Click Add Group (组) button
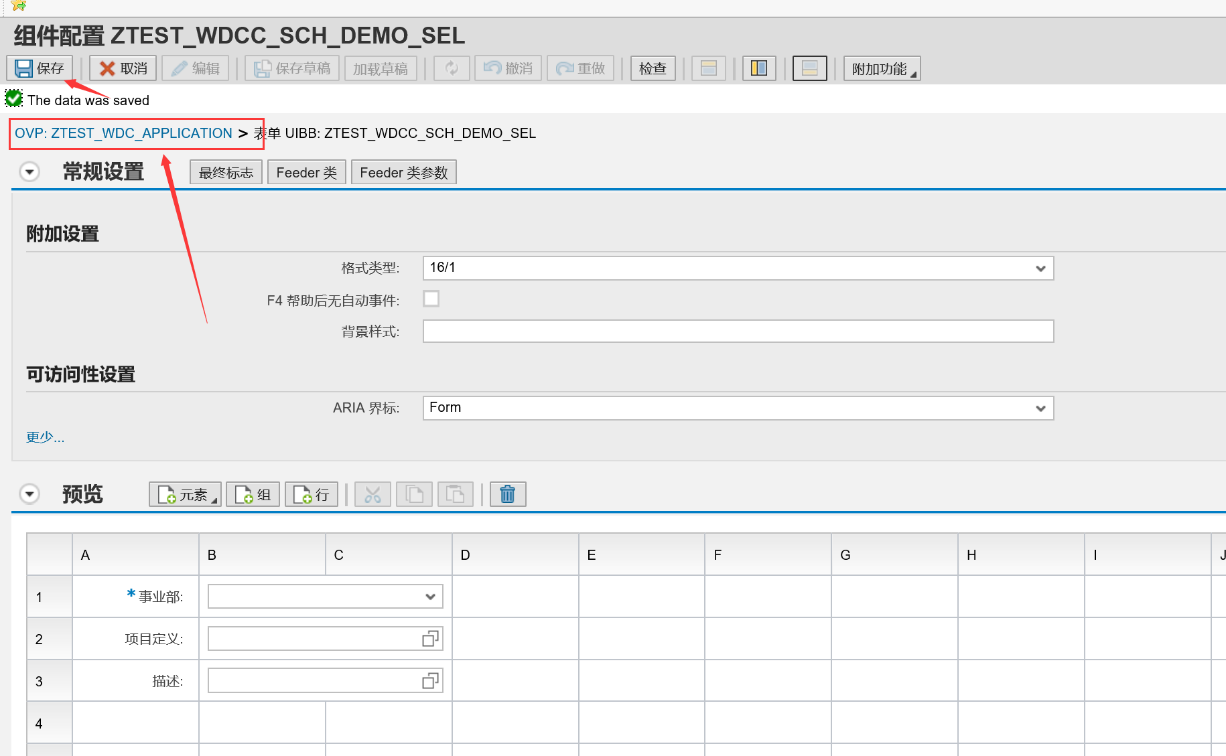1226x756 pixels. [253, 494]
